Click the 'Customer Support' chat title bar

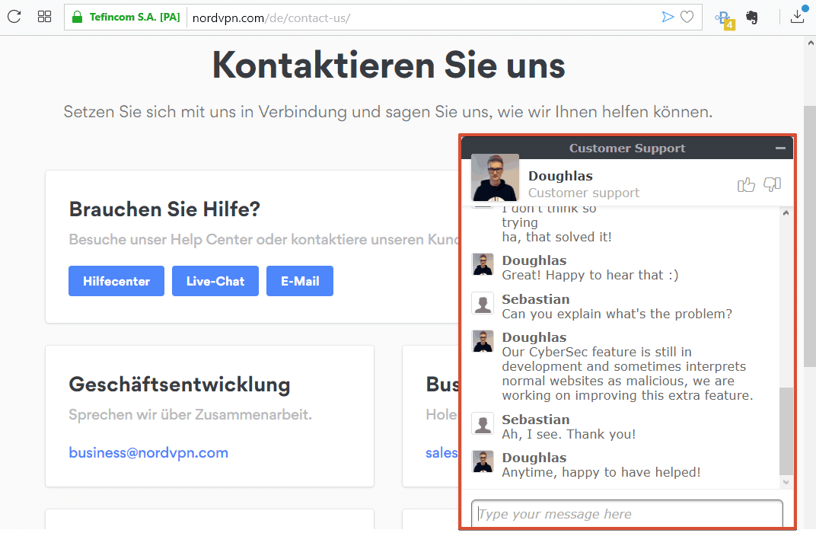[627, 148]
